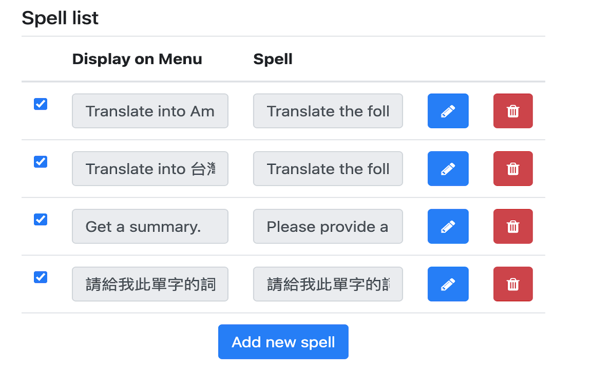The image size is (613, 383).
Task: Edit the 'Translate into Am' spell
Action: 448,111
